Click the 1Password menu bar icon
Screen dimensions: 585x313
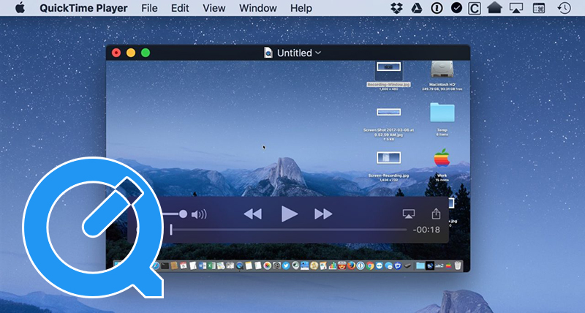click(x=437, y=8)
